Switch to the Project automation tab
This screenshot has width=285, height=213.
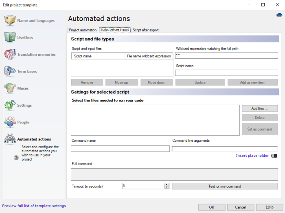click(83, 30)
